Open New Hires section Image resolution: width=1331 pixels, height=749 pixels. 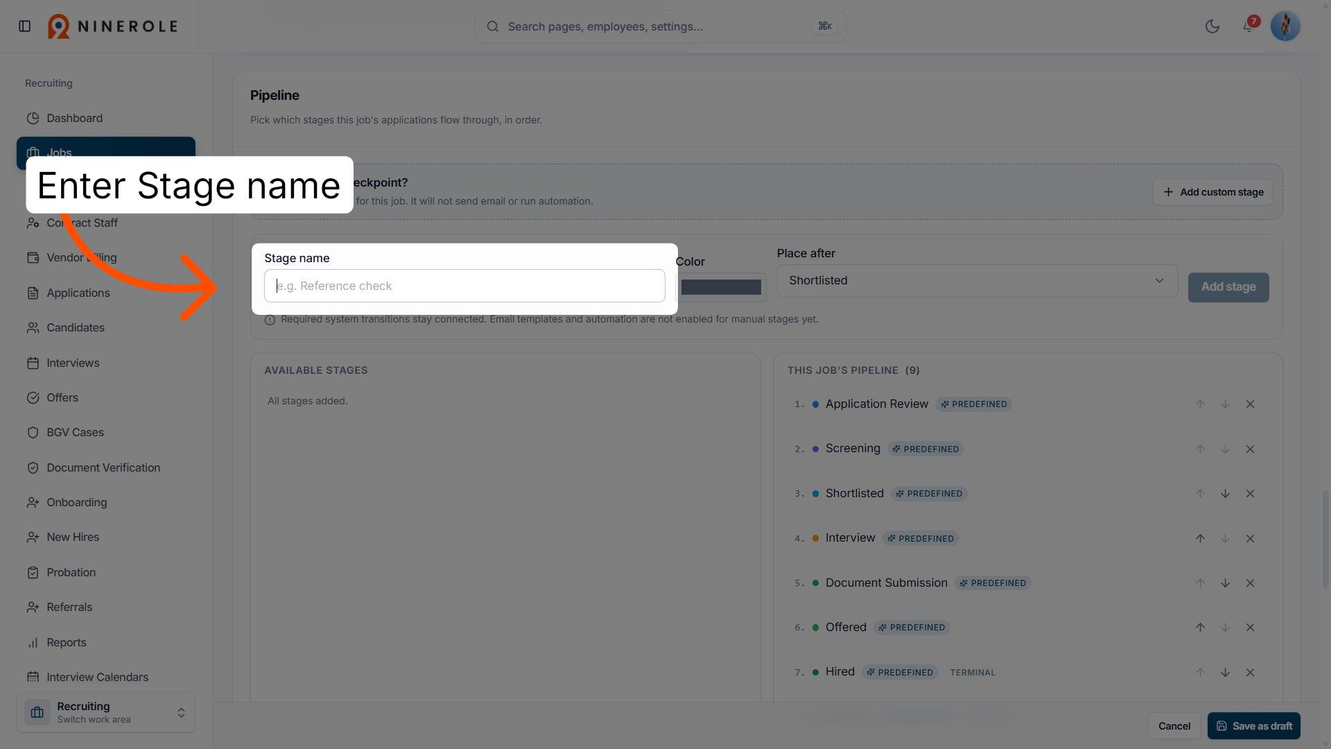(x=106, y=537)
